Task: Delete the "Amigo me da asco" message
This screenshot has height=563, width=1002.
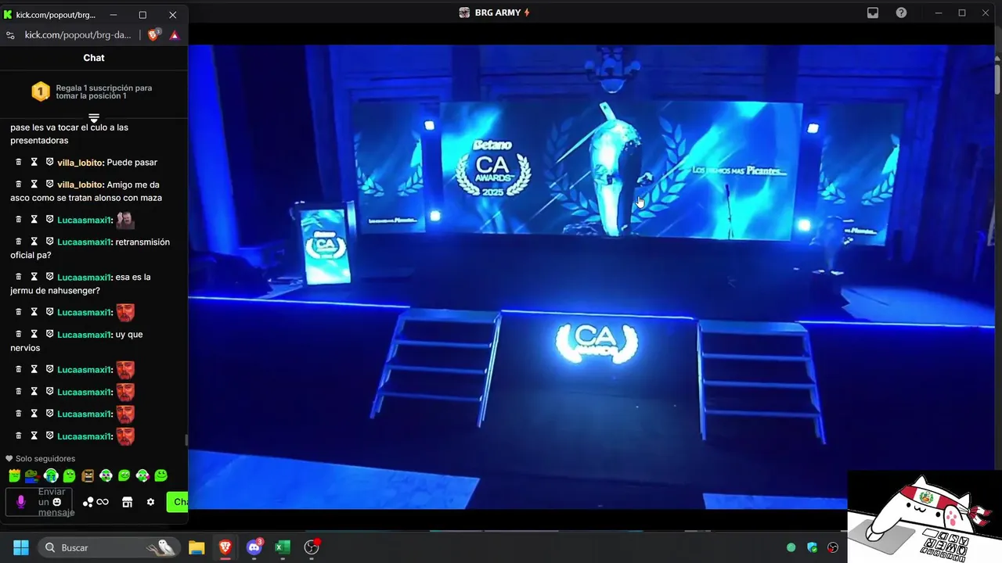Action: point(19,184)
